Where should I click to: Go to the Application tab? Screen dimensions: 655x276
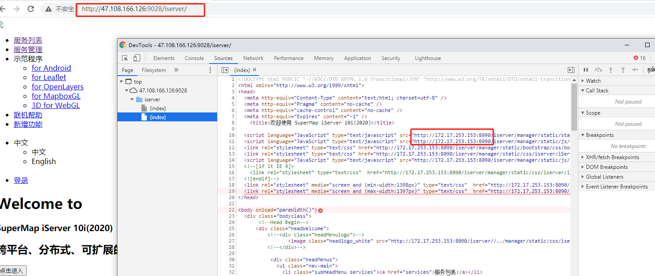pos(357,58)
